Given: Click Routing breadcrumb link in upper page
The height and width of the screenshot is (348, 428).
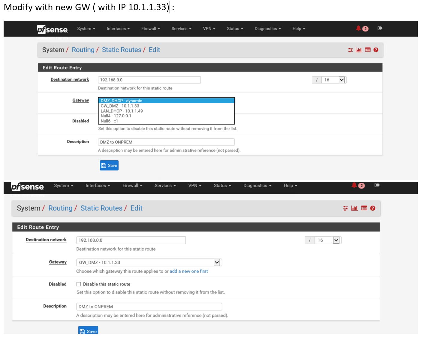Looking at the screenshot, I should [x=83, y=50].
